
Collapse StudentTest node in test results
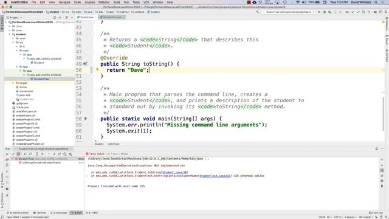tap(12, 159)
